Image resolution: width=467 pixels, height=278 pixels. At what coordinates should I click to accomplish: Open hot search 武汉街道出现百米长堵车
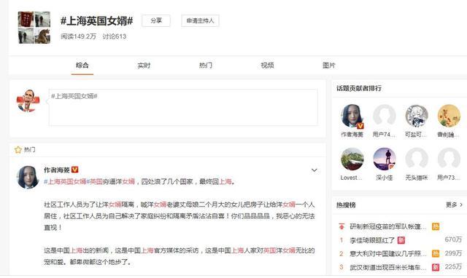388,267
